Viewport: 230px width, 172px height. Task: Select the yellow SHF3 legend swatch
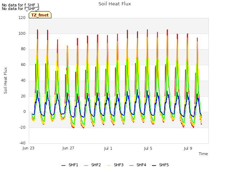coord(109,166)
